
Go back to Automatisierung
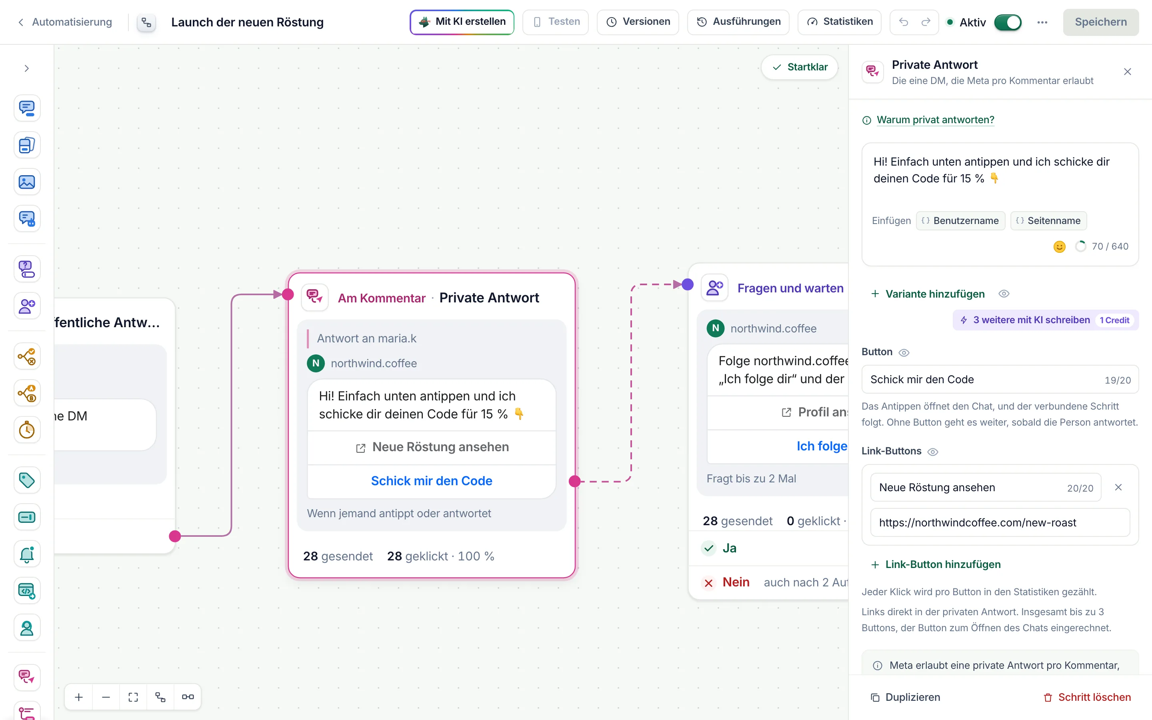pos(65,22)
